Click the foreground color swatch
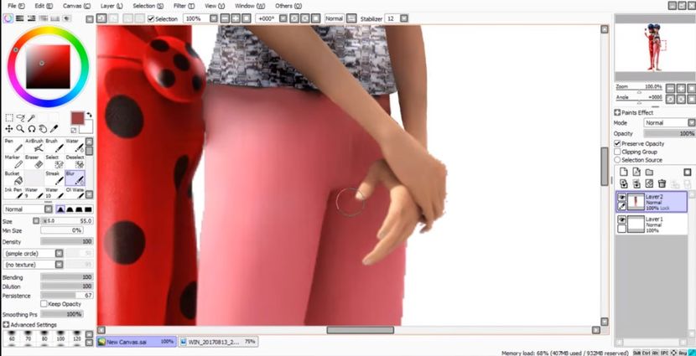 [77, 118]
